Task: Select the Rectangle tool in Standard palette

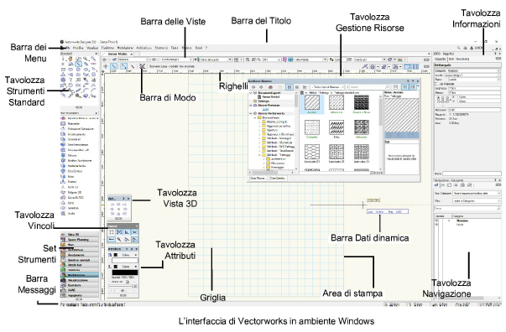Action: point(63,70)
